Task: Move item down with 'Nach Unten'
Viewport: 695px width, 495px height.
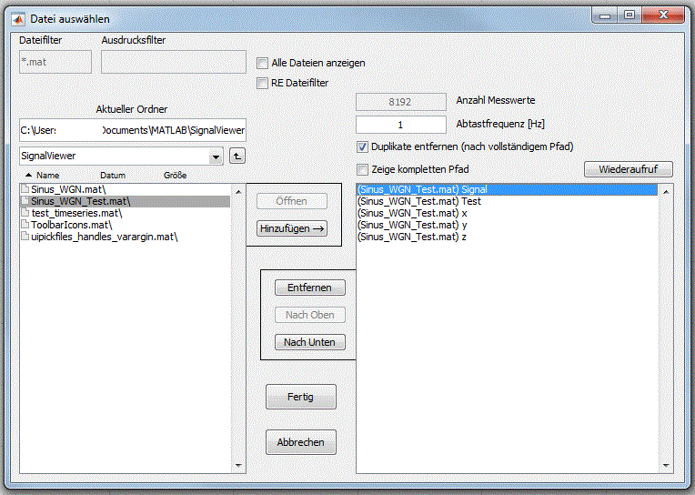Action: [310, 342]
